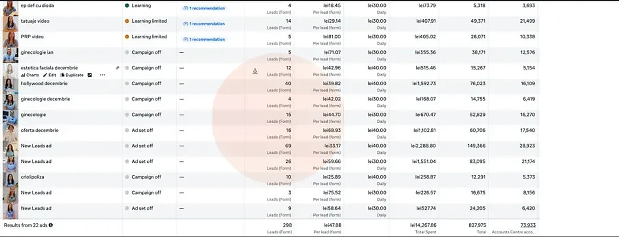View the recommendation for PRP video

click(204, 39)
